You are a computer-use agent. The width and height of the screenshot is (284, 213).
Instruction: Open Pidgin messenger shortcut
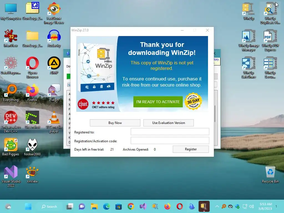(54, 93)
